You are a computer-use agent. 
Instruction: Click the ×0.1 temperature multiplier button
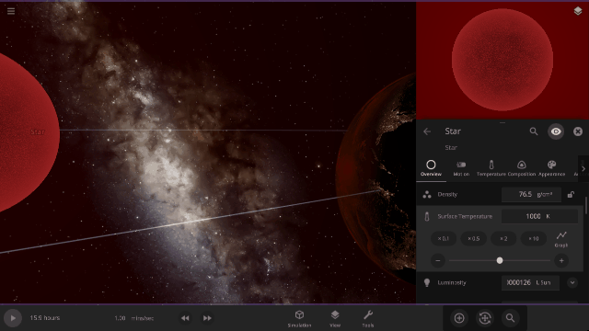(x=444, y=239)
